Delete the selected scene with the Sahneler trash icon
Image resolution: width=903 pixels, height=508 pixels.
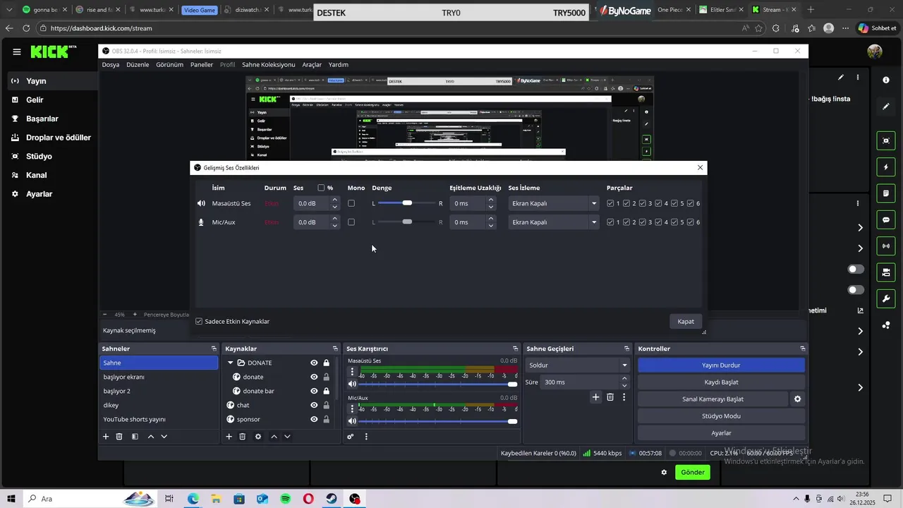119,437
